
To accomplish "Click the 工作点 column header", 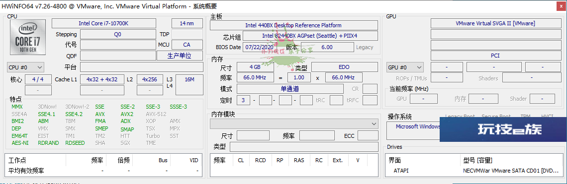I will tap(17, 161).
